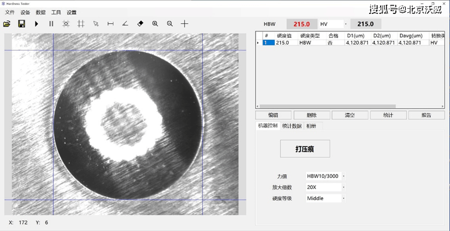Screen dimensions: 450x231
Task: Open the 力值 HBW10/3000 dropdown
Action: (344, 176)
